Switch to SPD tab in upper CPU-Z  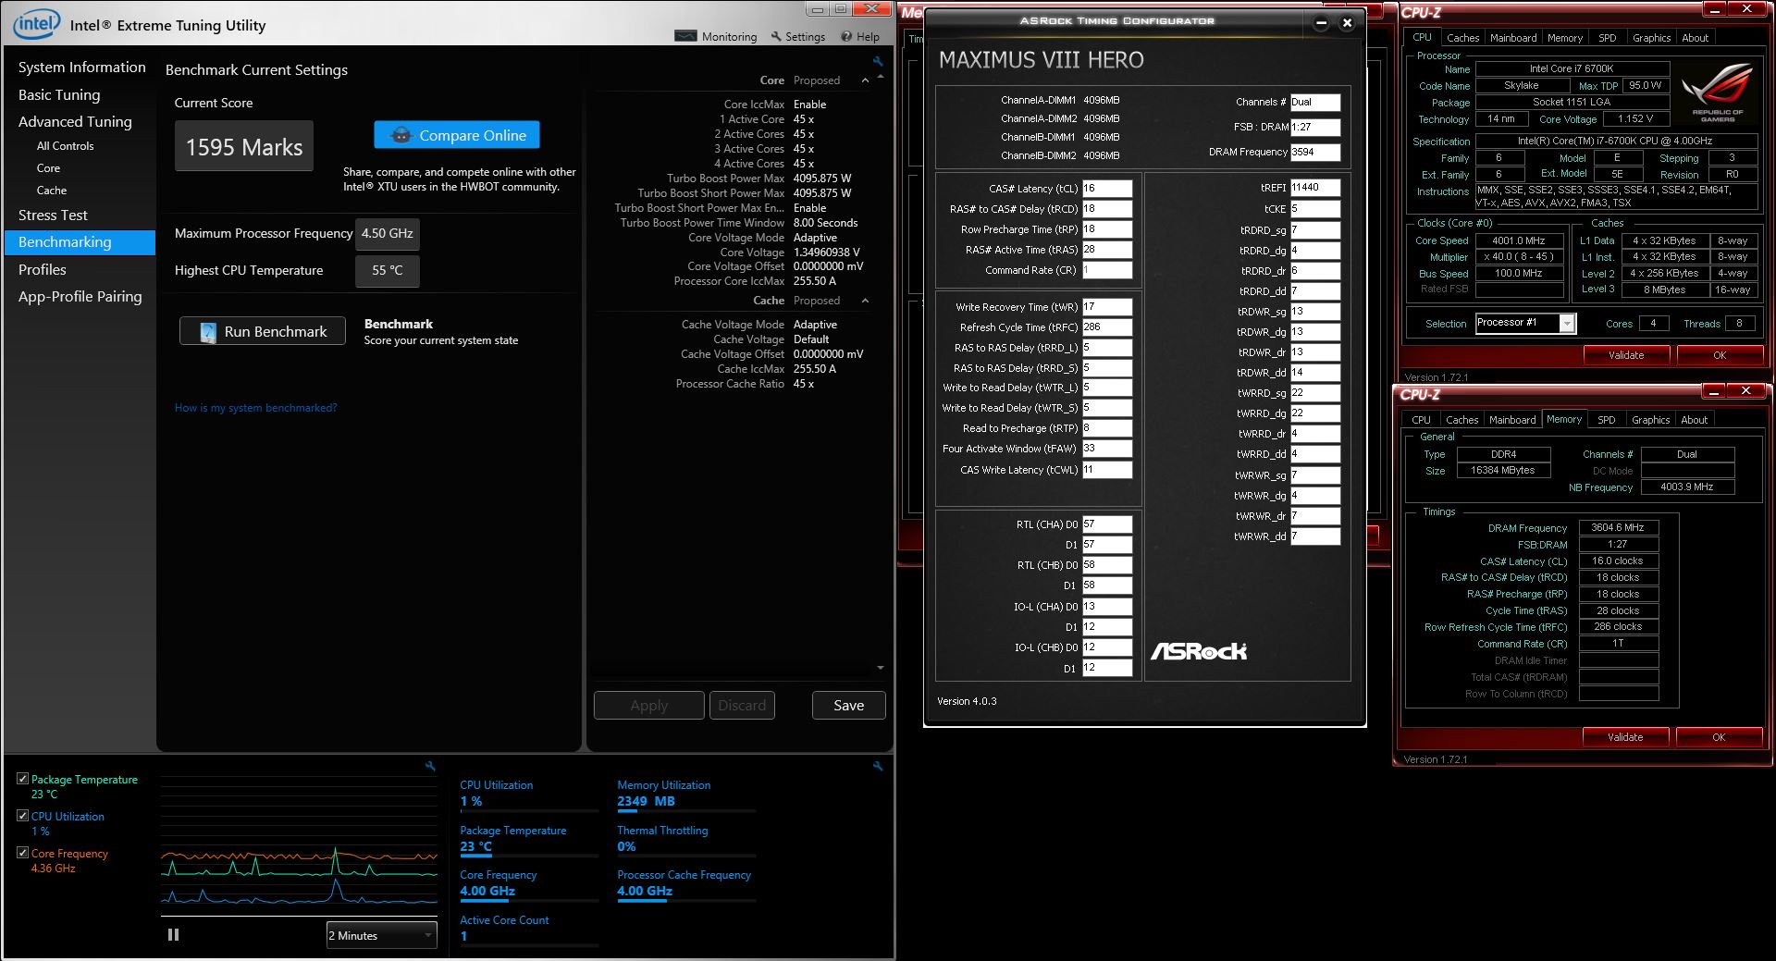(1608, 38)
